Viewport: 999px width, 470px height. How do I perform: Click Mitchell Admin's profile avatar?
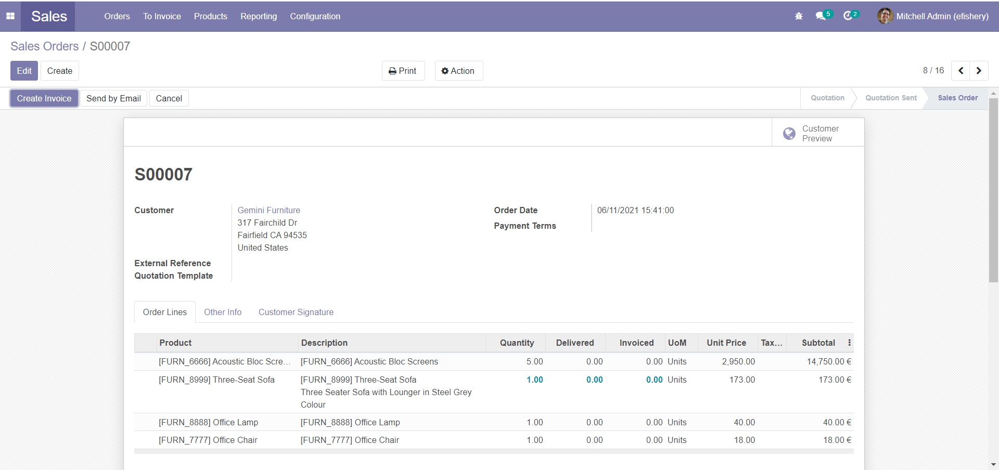(885, 16)
